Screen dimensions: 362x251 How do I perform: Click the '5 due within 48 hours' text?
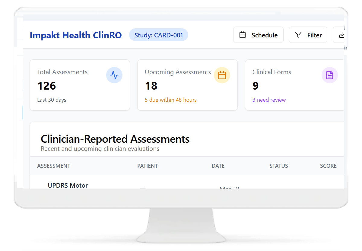click(x=171, y=100)
